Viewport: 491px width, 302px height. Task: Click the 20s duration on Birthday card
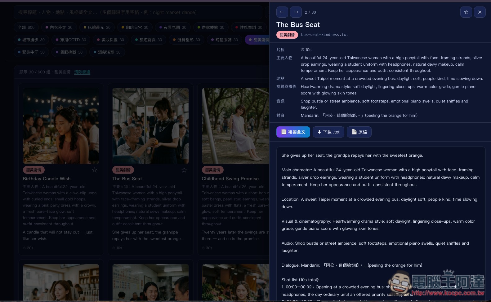tap(28, 248)
